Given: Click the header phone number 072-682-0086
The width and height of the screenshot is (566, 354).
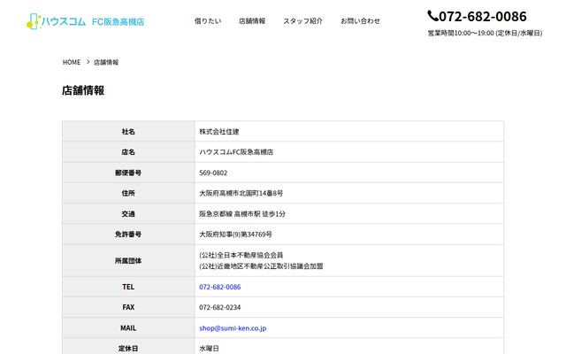Looking at the screenshot, I should [483, 16].
